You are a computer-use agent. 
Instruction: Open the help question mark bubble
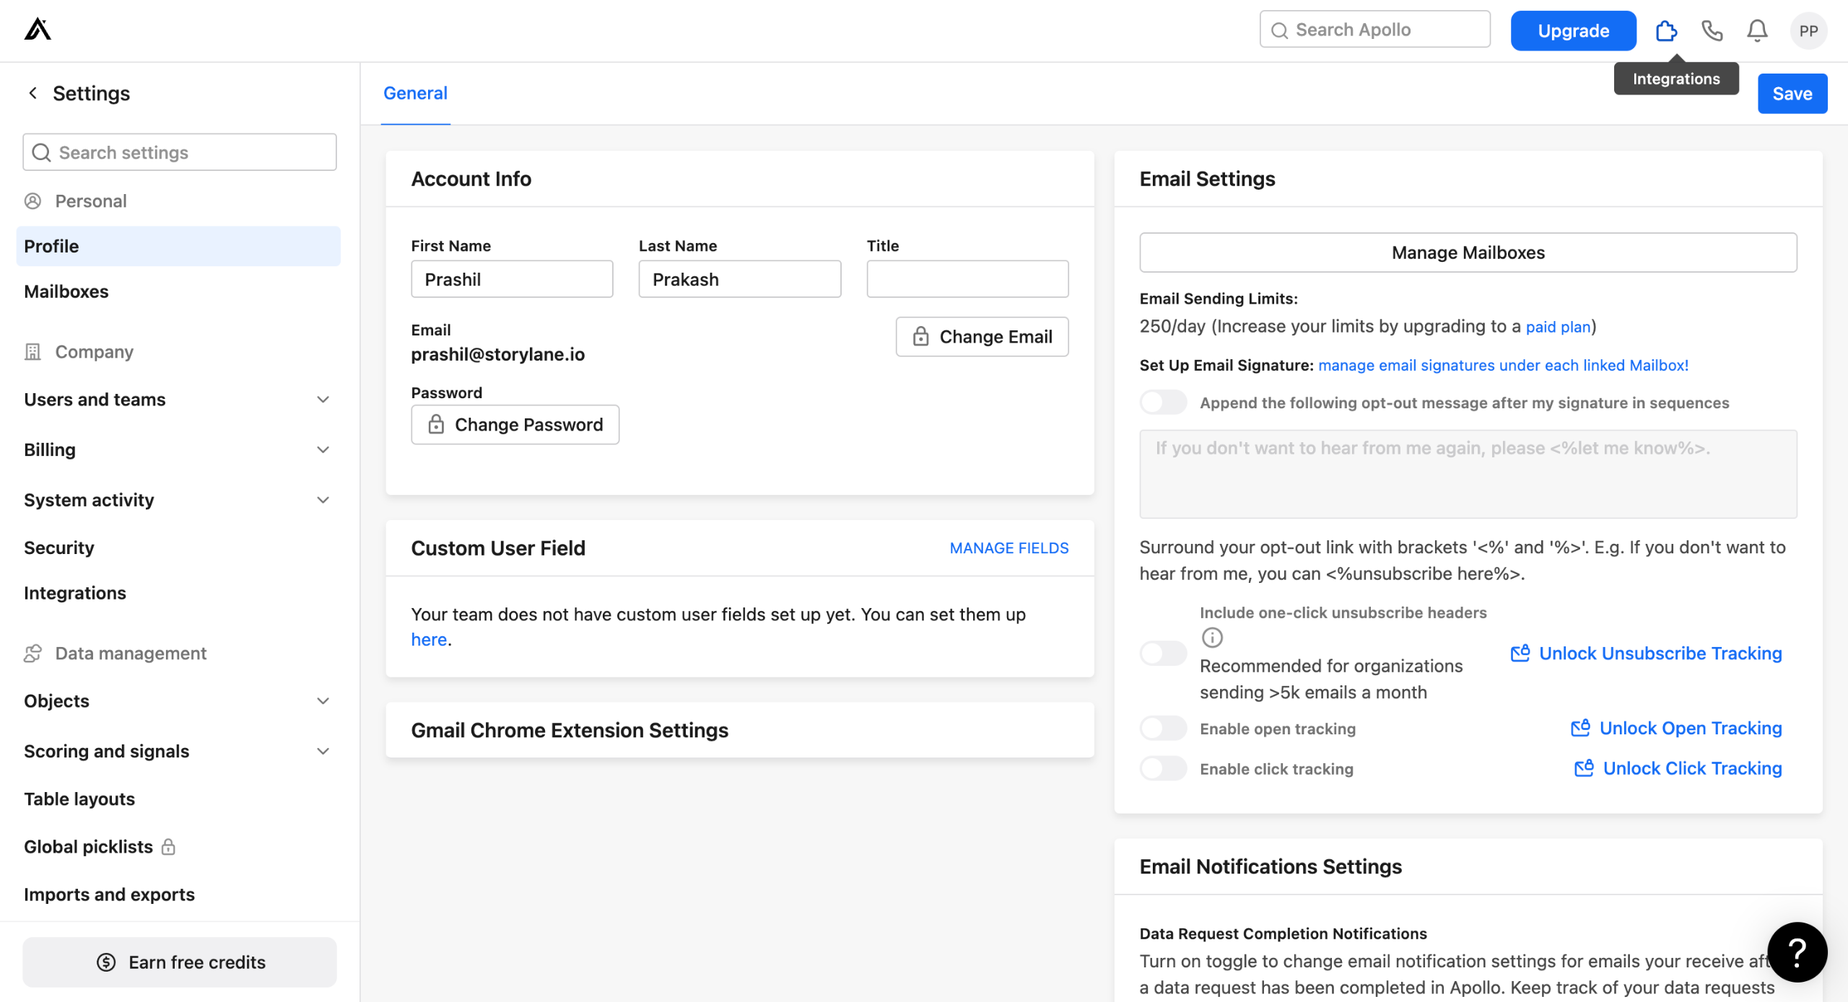click(x=1797, y=952)
